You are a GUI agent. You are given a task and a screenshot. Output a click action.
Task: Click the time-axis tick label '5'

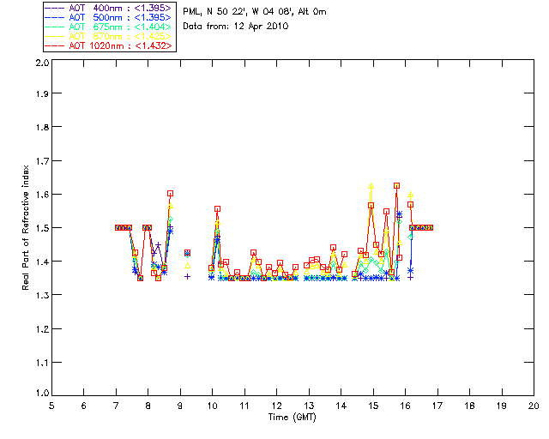51,406
